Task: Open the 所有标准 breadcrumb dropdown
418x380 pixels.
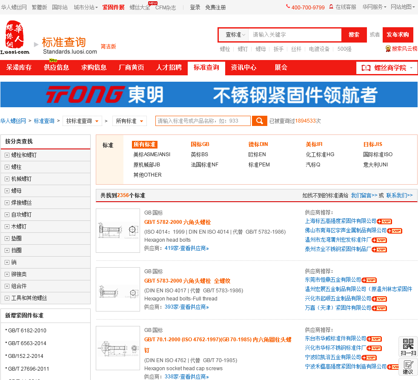Action: pyautogui.click(x=129, y=121)
